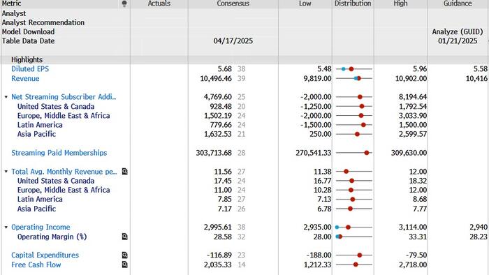The height and width of the screenshot is (275, 489).
Task: Click the Diluted EPS distribution marker
Action: [x=351, y=69]
